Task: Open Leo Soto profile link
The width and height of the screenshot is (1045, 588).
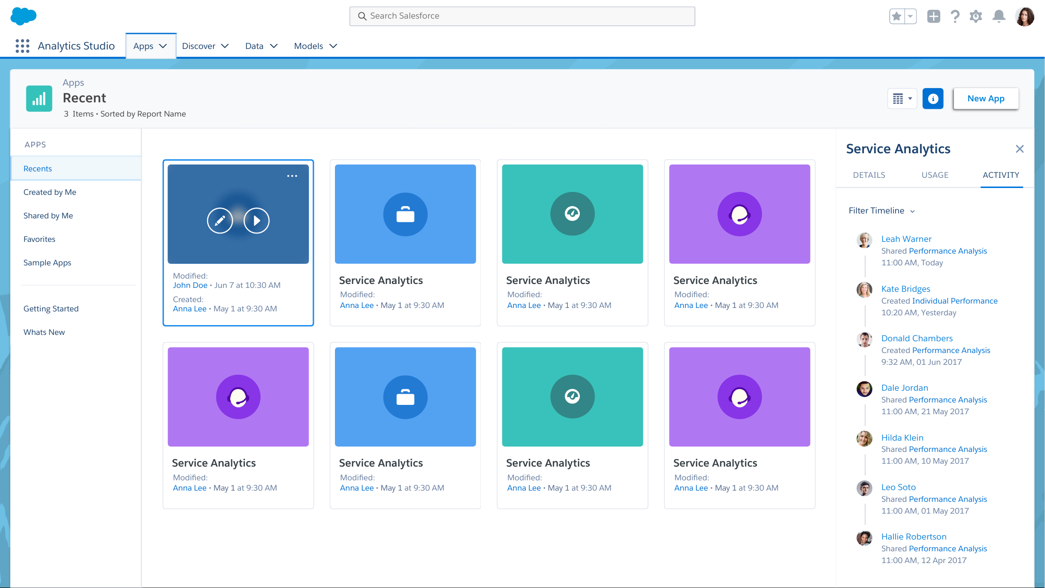Action: coord(898,487)
